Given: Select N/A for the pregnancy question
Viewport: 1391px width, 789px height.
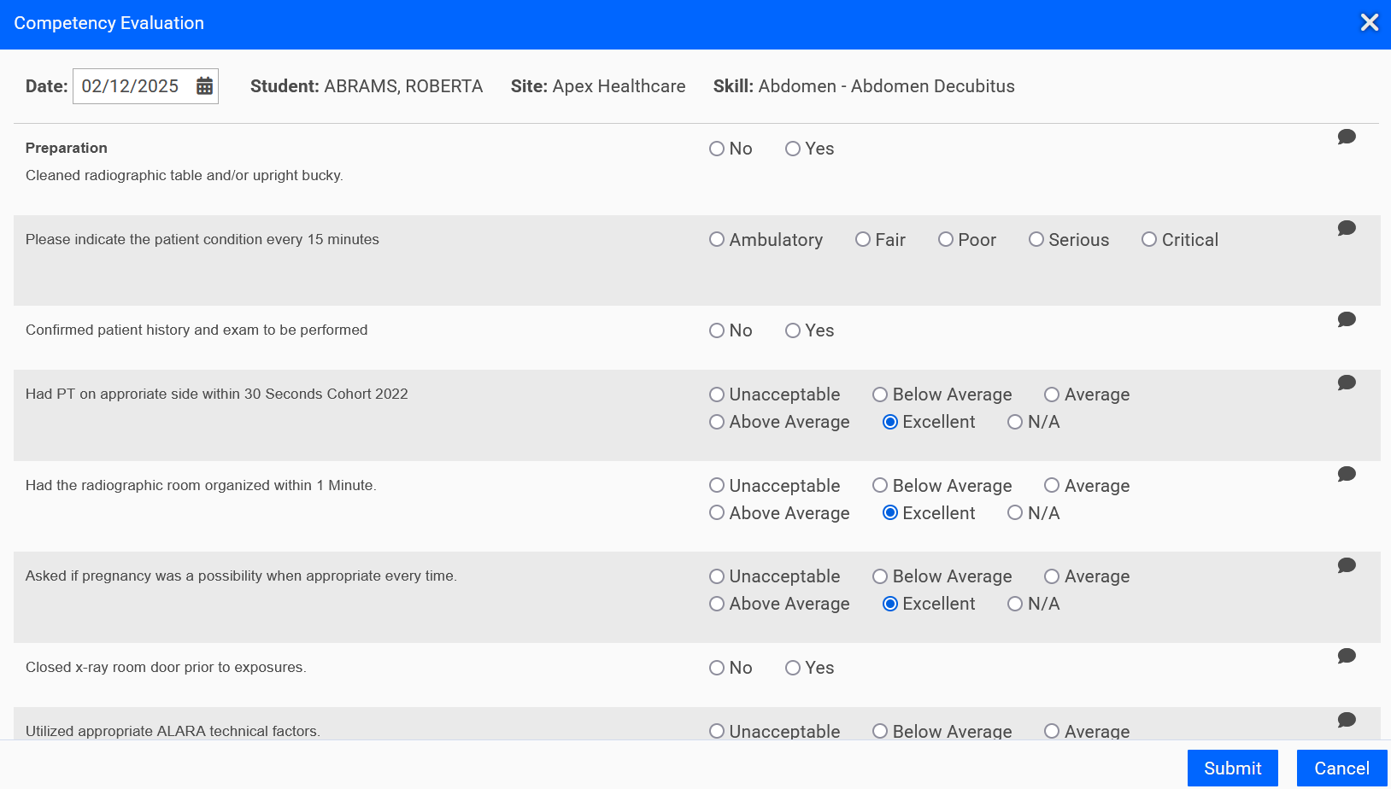Looking at the screenshot, I should point(1015,604).
